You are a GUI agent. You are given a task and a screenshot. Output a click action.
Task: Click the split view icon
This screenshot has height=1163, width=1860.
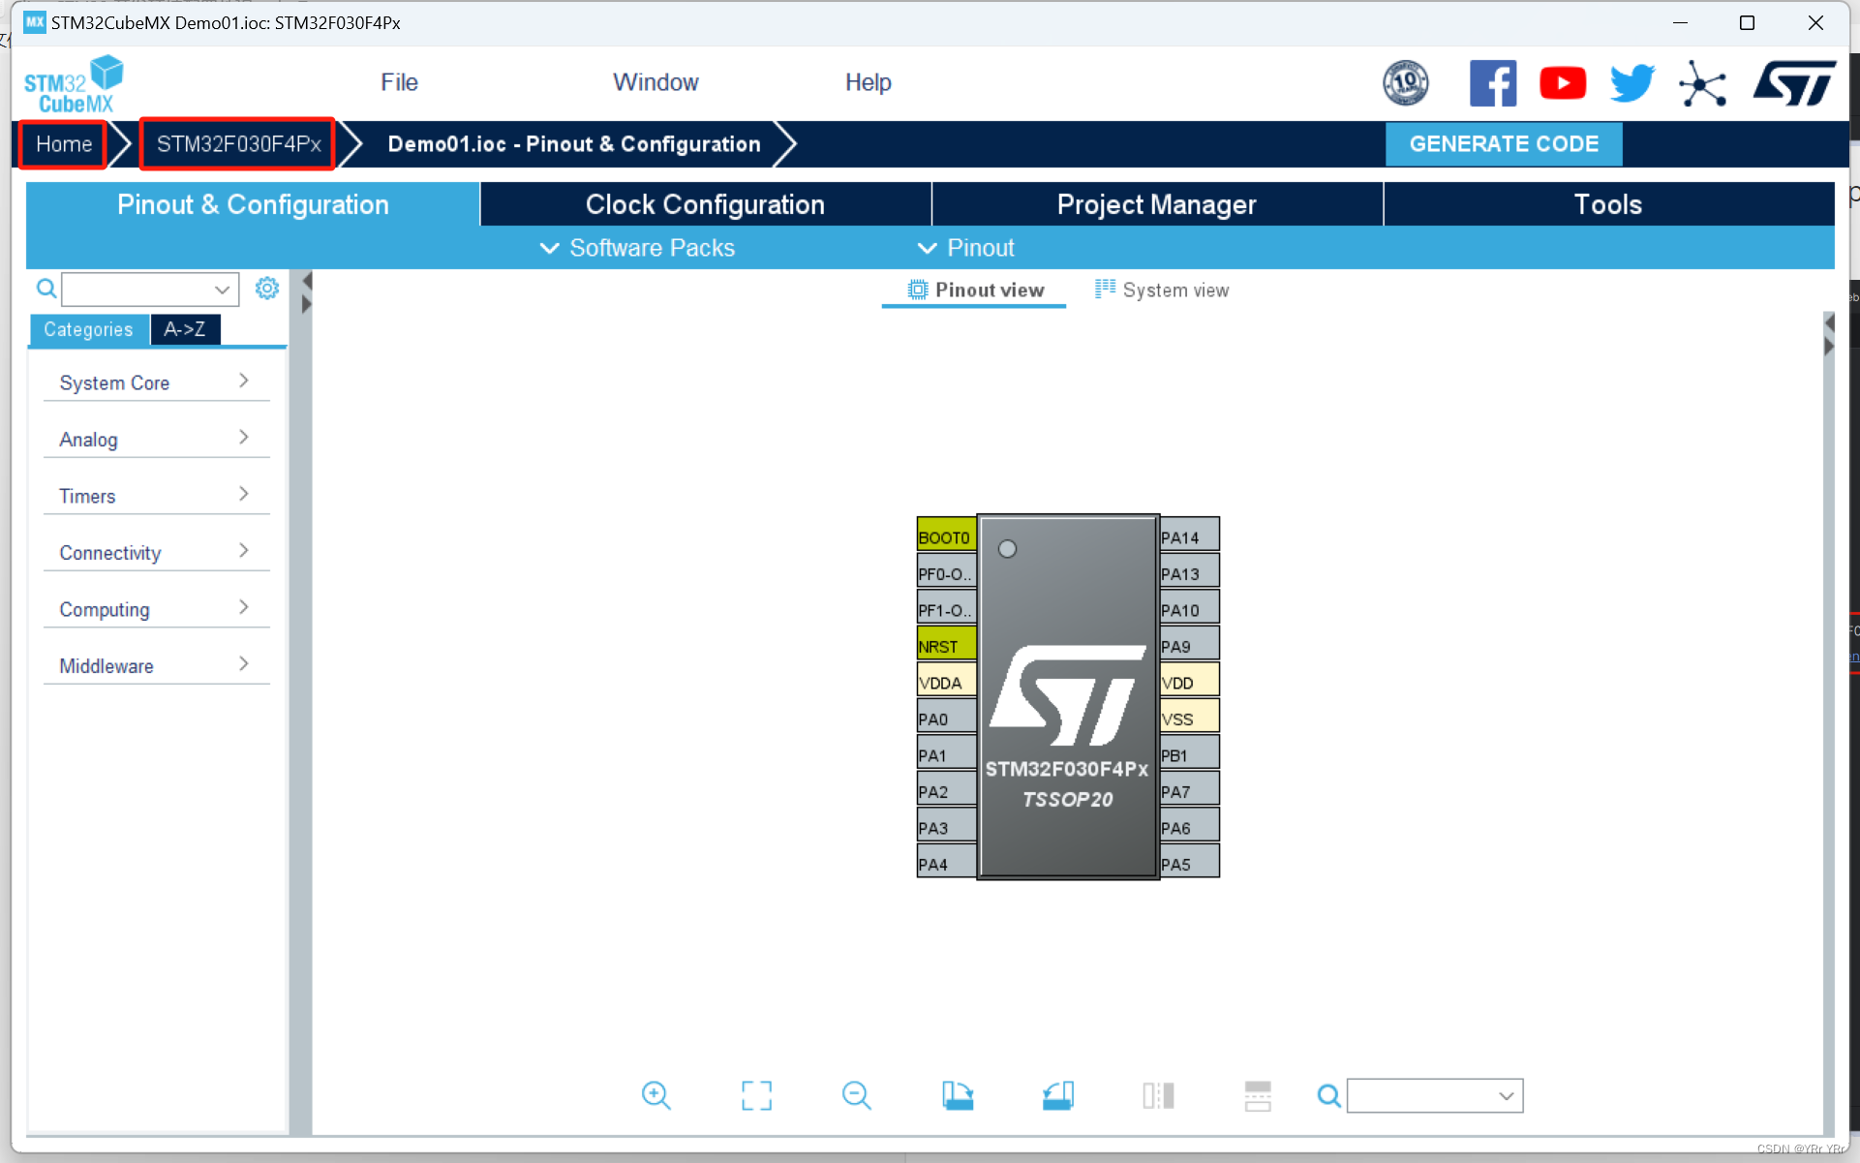[1157, 1096]
